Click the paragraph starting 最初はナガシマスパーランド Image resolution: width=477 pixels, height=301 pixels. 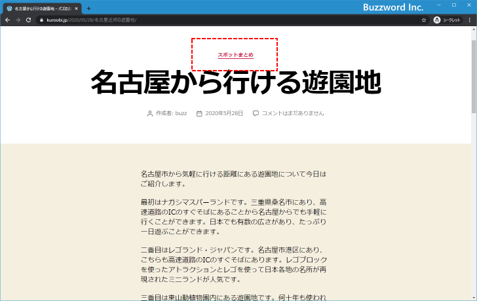(x=234, y=217)
